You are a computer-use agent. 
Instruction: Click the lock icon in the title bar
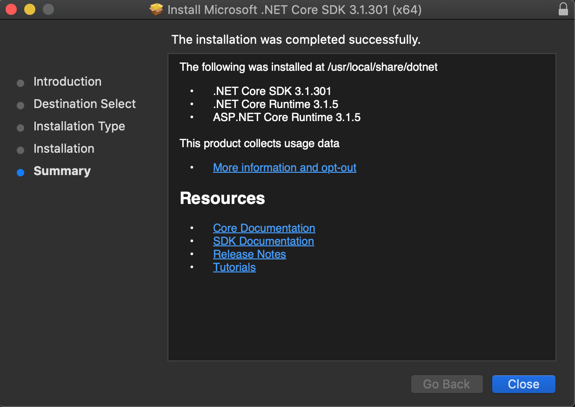point(563,9)
